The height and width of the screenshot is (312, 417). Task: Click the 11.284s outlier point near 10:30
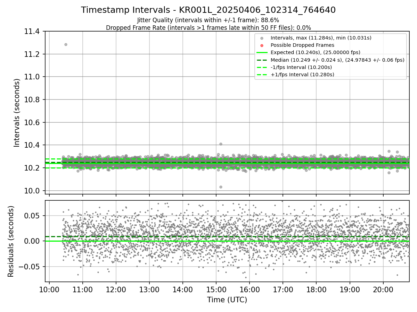pos(66,44)
